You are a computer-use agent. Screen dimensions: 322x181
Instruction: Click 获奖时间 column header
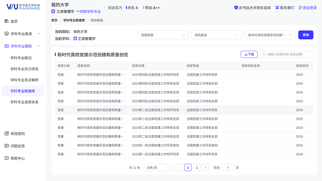(x=302, y=66)
